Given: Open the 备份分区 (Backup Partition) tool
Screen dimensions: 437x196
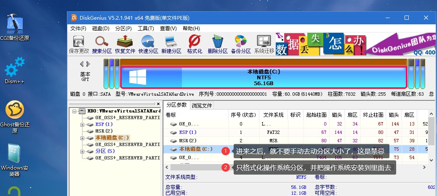Looking at the screenshot, I should click(x=241, y=44).
